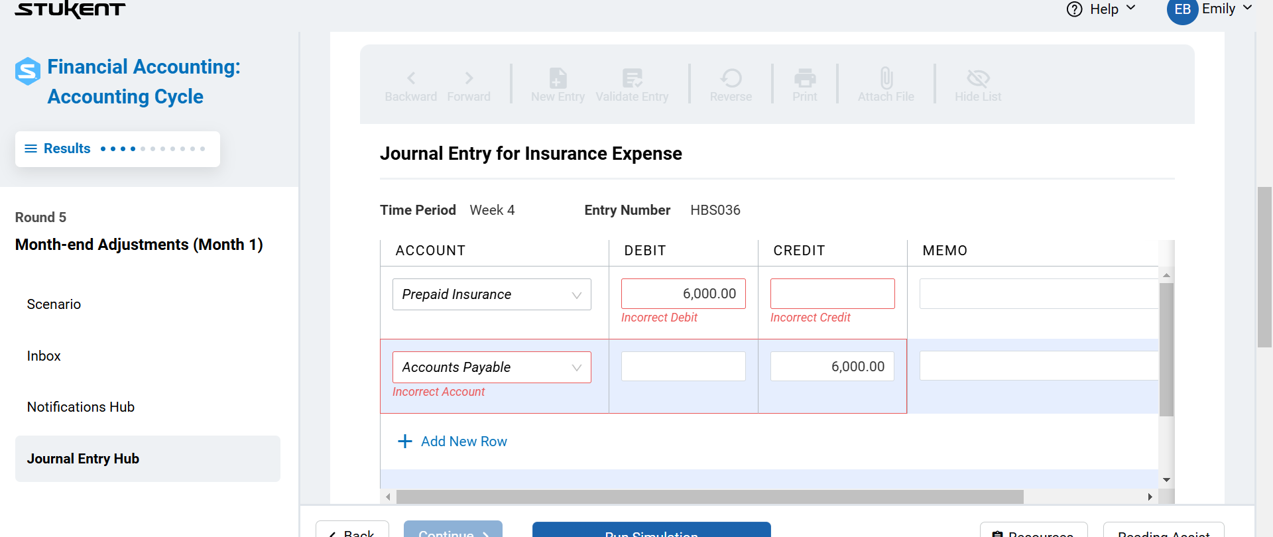This screenshot has height=537, width=1273.
Task: Click the Financial Accounting course logo icon
Action: coord(28,71)
